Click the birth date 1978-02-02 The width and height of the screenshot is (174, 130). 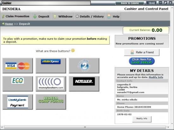pyautogui.click(x=124, y=114)
